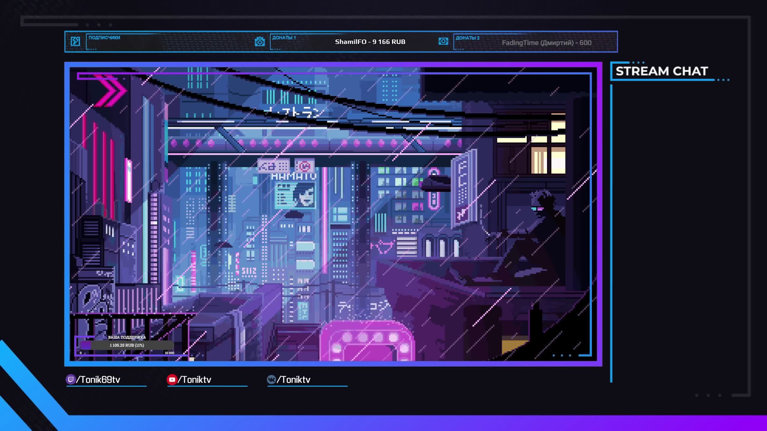The height and width of the screenshot is (431, 767).
Task: Click the pink double chevron arrows
Action: (x=110, y=90)
